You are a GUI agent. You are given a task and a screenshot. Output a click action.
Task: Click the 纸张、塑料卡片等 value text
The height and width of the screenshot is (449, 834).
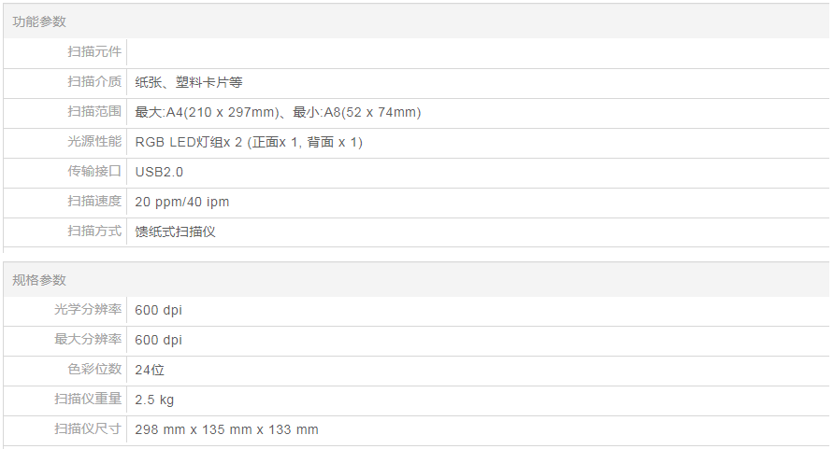tap(189, 82)
